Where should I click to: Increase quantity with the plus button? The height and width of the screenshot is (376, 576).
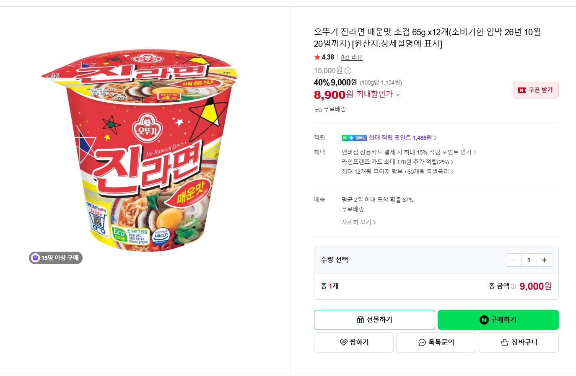click(544, 260)
